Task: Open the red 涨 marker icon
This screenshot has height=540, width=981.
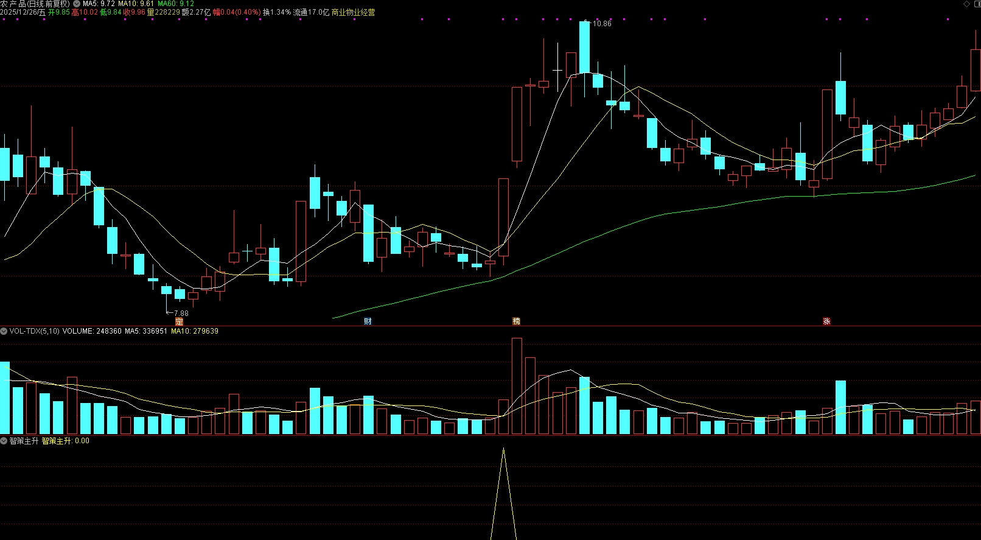Action: tap(826, 321)
